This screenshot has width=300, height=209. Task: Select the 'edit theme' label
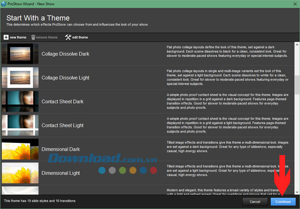click(x=80, y=37)
